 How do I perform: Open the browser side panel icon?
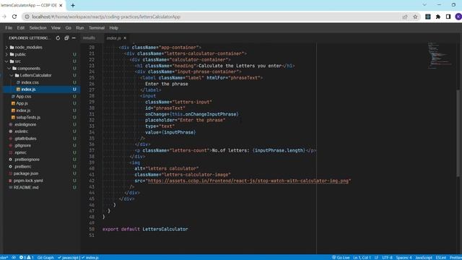point(448,17)
